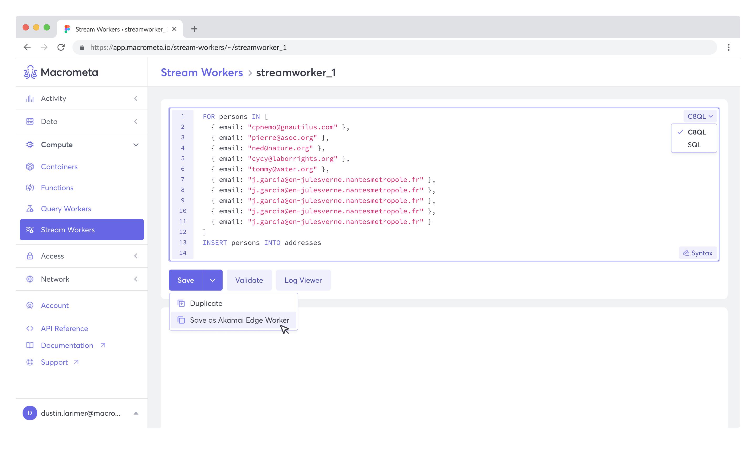756x454 pixels.
Task: Click the Macrometa logo icon
Action: pos(30,72)
